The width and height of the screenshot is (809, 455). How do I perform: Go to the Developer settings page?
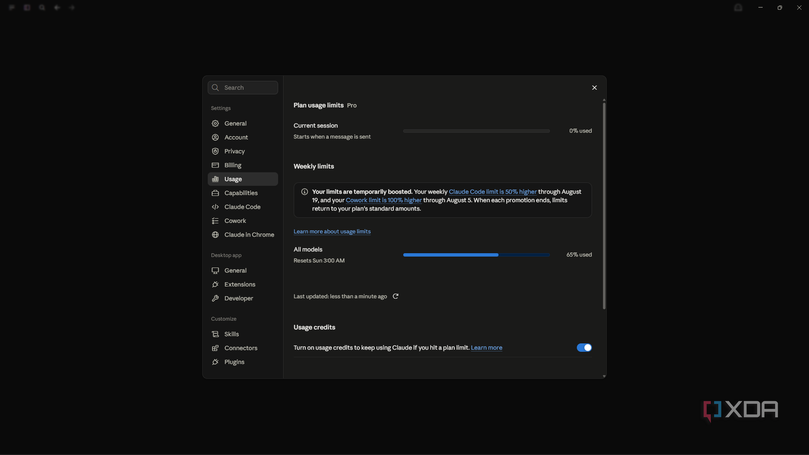pos(243,298)
